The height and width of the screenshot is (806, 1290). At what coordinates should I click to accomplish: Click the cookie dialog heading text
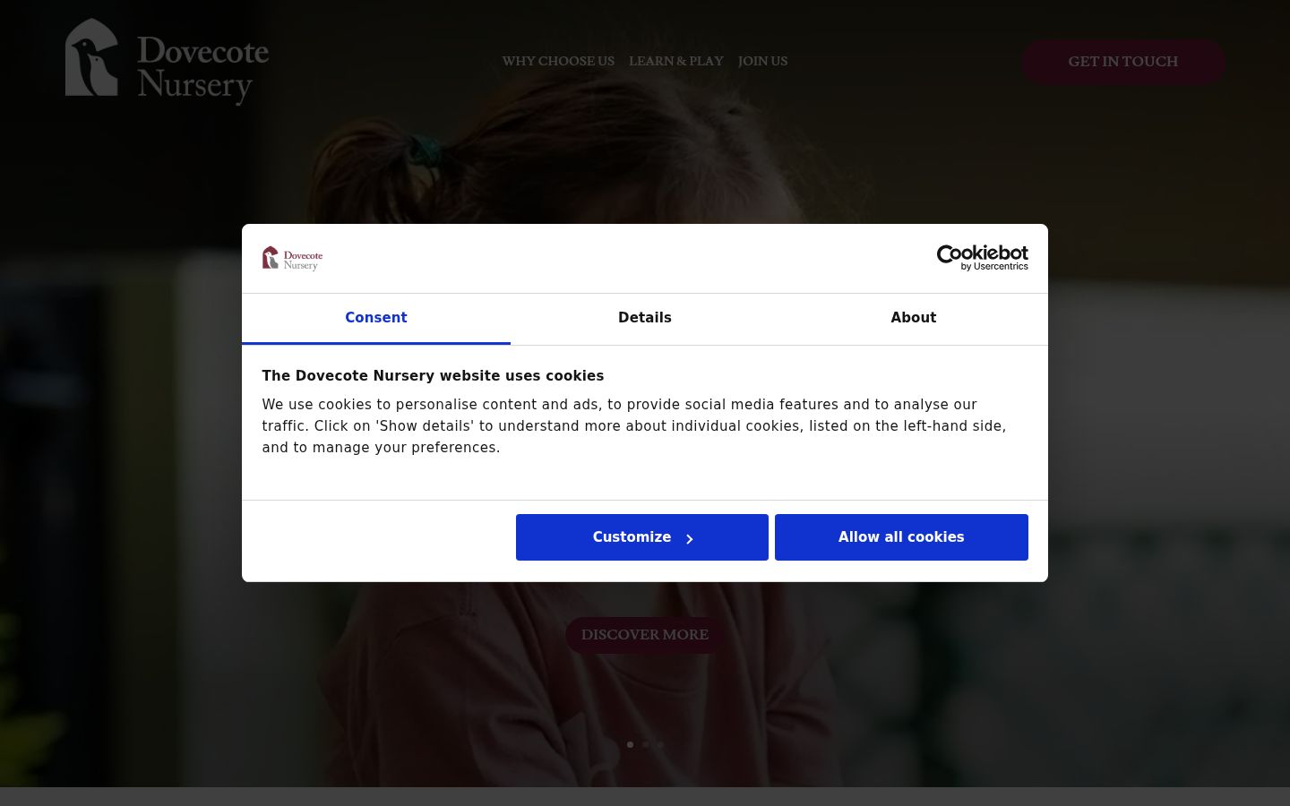pyautogui.click(x=433, y=376)
